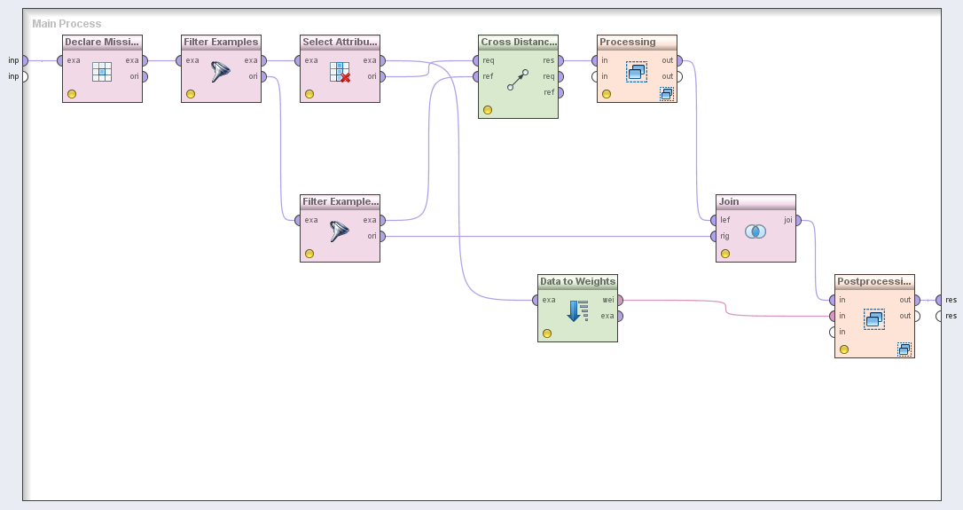Click the Data to Weights 'wei' output port
963x510 pixels.
pyautogui.click(x=620, y=301)
